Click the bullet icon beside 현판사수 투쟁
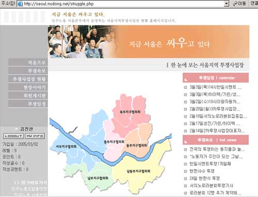 coord(185,171)
